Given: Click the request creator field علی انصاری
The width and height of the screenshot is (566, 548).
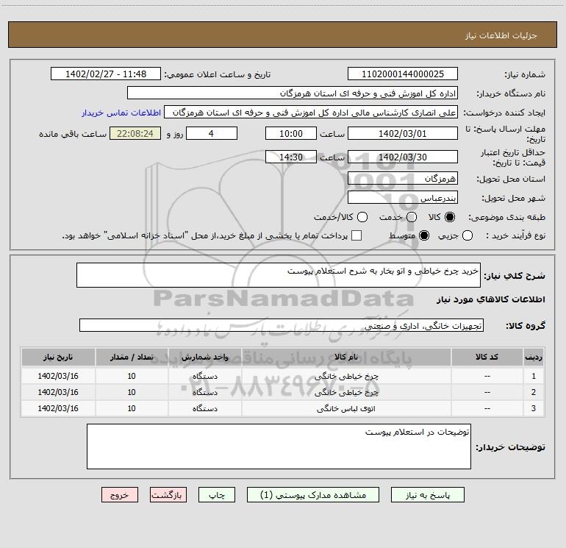Looking at the screenshot, I should [311, 113].
